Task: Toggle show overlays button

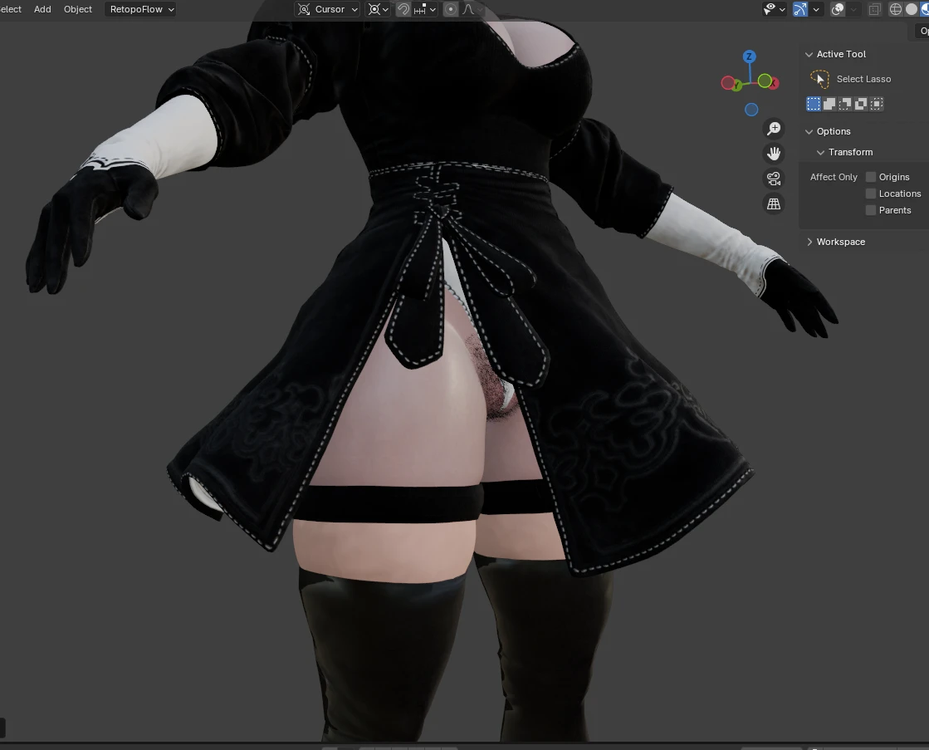Action: [837, 9]
